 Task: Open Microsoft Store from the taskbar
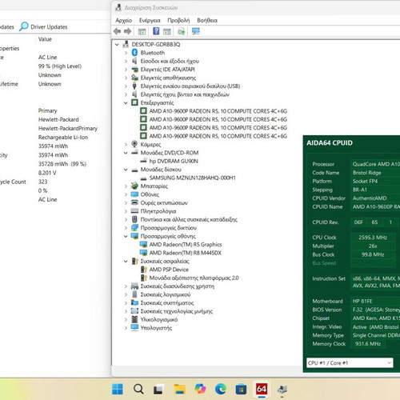click(241, 390)
